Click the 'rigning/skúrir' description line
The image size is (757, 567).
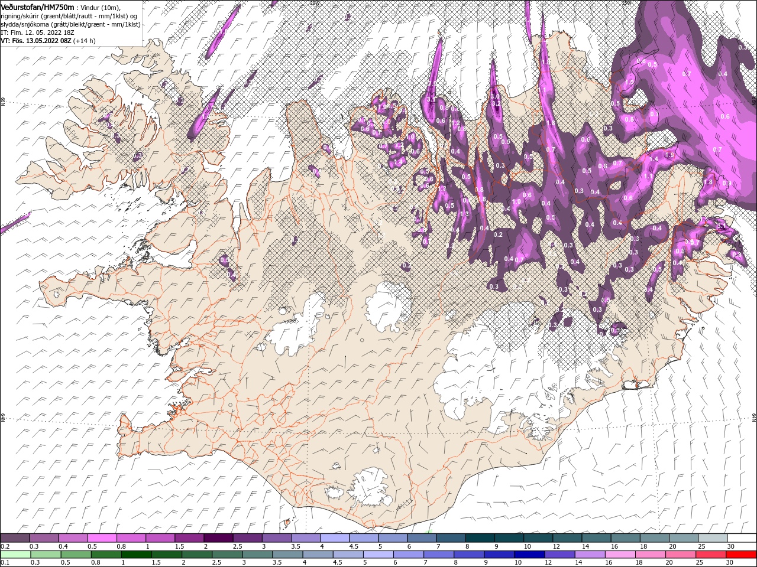pyautogui.click(x=69, y=16)
